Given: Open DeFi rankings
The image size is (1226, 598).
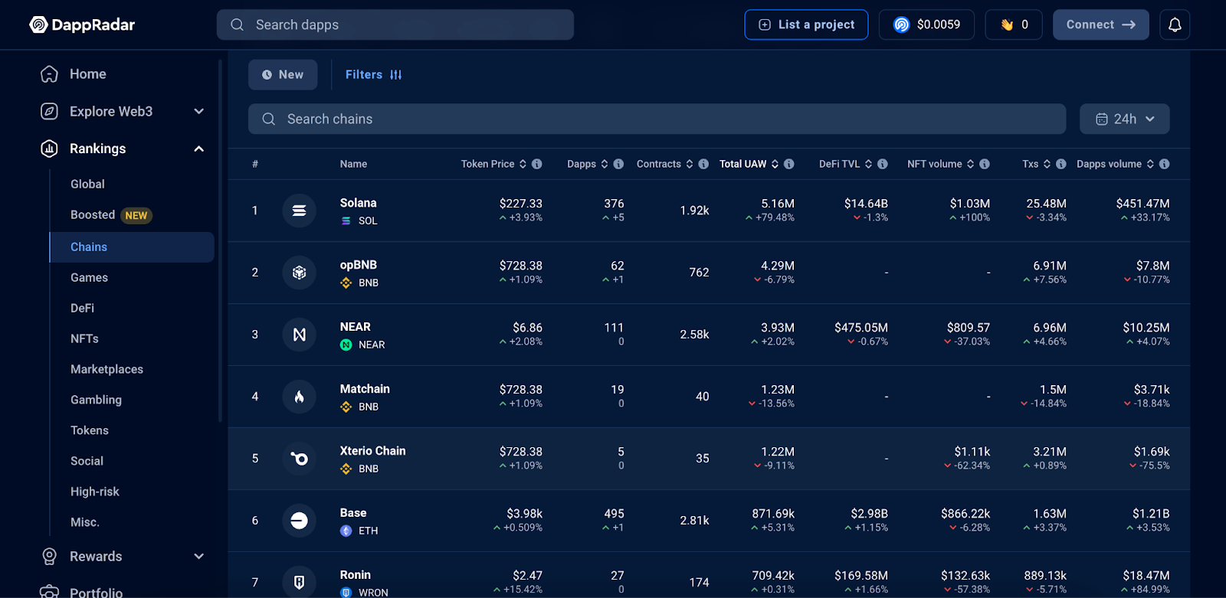Looking at the screenshot, I should [x=82, y=308].
